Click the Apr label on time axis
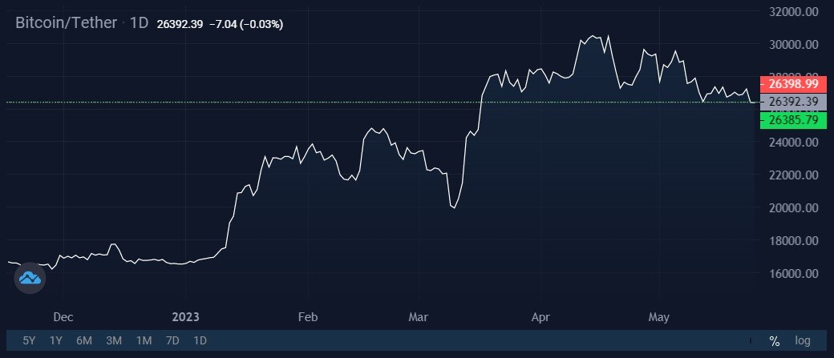Image resolution: width=834 pixels, height=358 pixels. [540, 318]
